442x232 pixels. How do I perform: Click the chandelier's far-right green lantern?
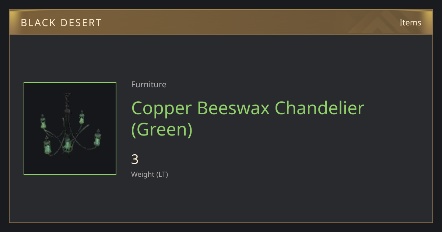coord(97,138)
